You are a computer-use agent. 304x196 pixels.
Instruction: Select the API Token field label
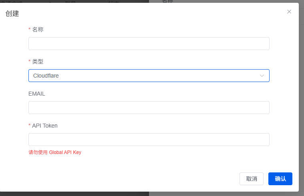click(45, 126)
